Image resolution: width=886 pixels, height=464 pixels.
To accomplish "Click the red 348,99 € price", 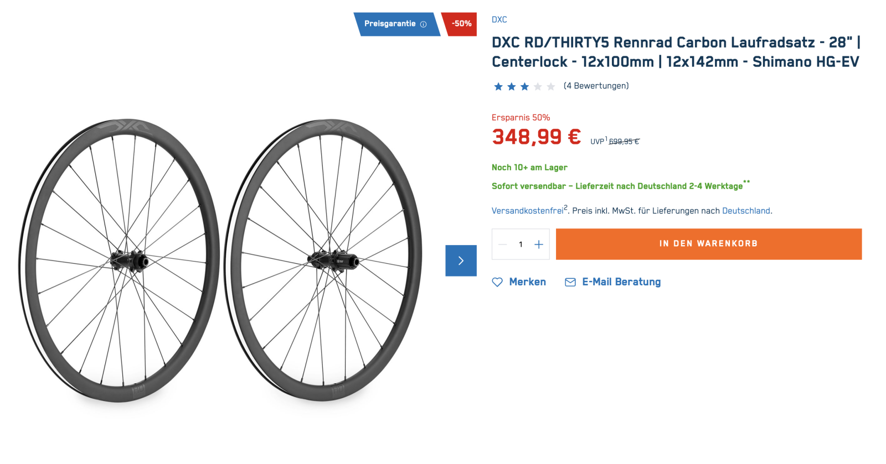I will (536, 137).
